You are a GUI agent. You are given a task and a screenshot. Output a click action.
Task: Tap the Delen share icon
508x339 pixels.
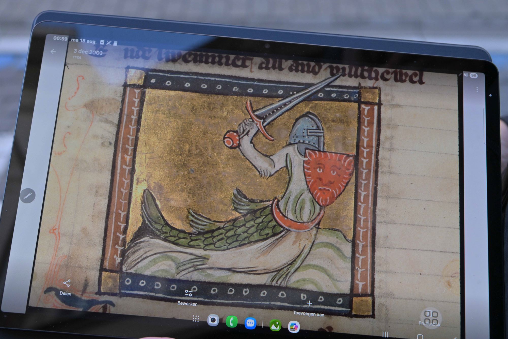[67, 283]
